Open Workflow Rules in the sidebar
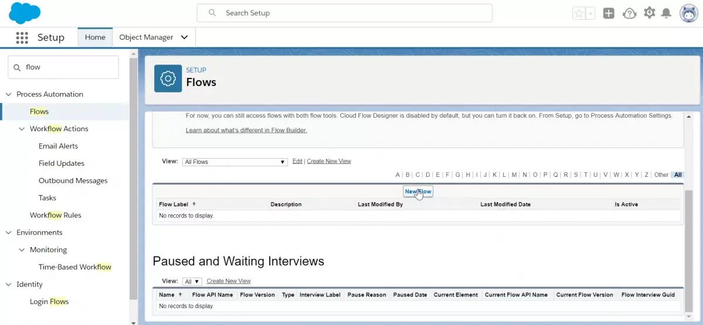Screen dimensions: 703x325 pyautogui.click(x=56, y=215)
